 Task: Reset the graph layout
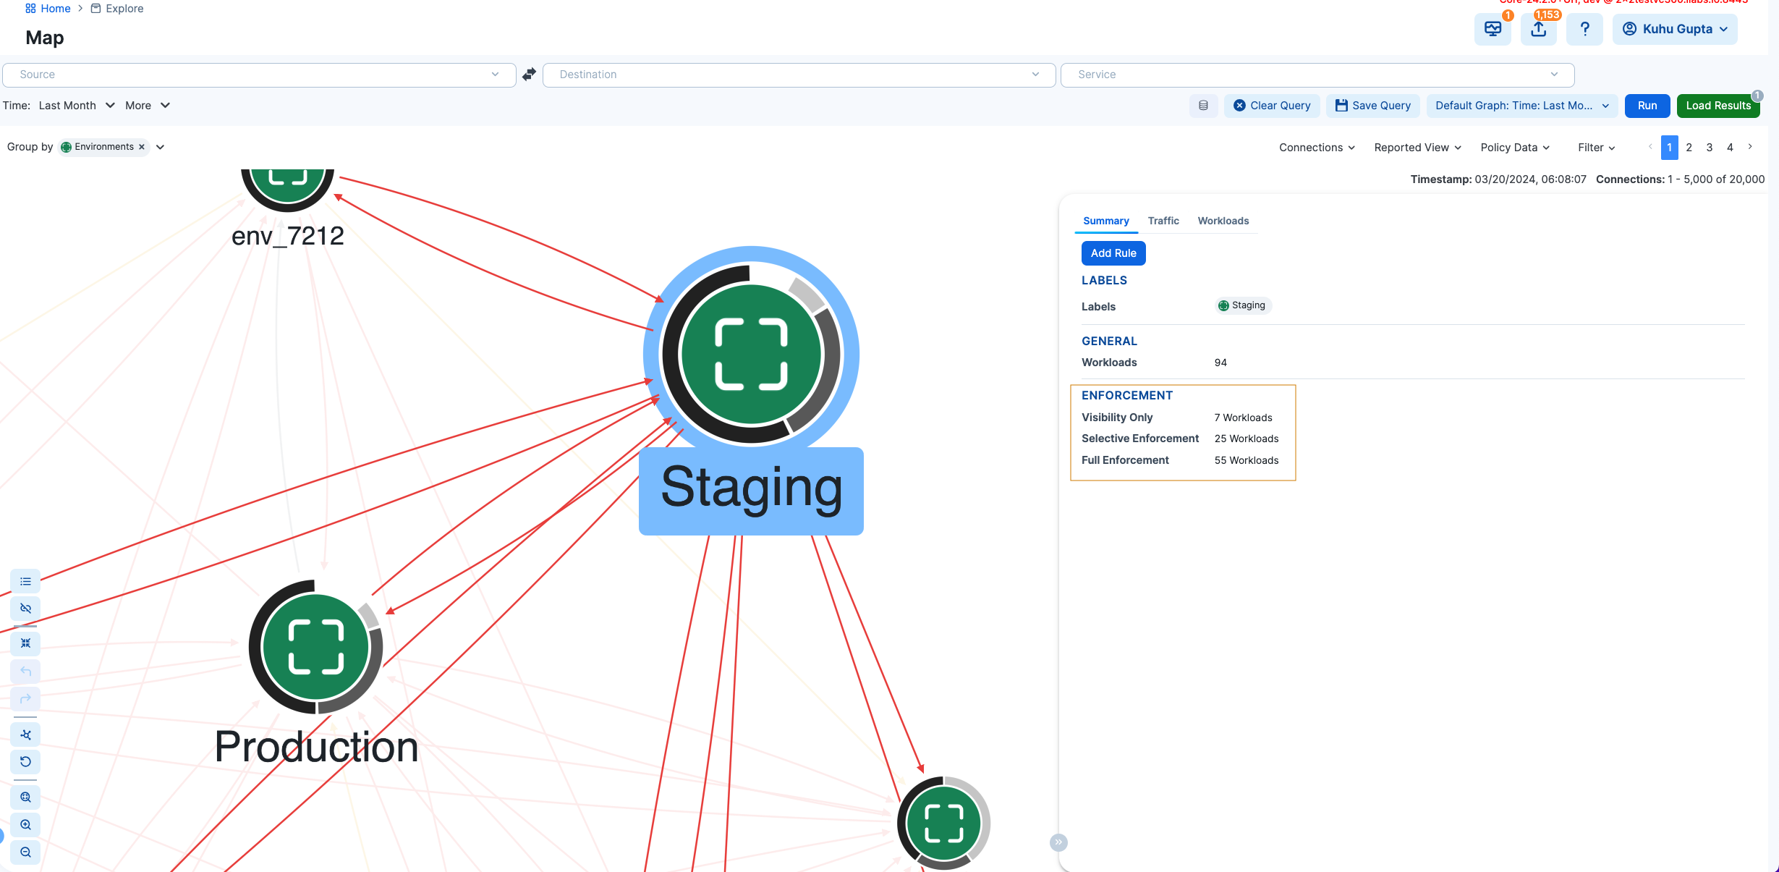point(25,761)
